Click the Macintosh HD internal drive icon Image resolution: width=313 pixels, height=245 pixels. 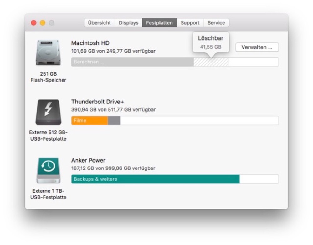point(48,53)
